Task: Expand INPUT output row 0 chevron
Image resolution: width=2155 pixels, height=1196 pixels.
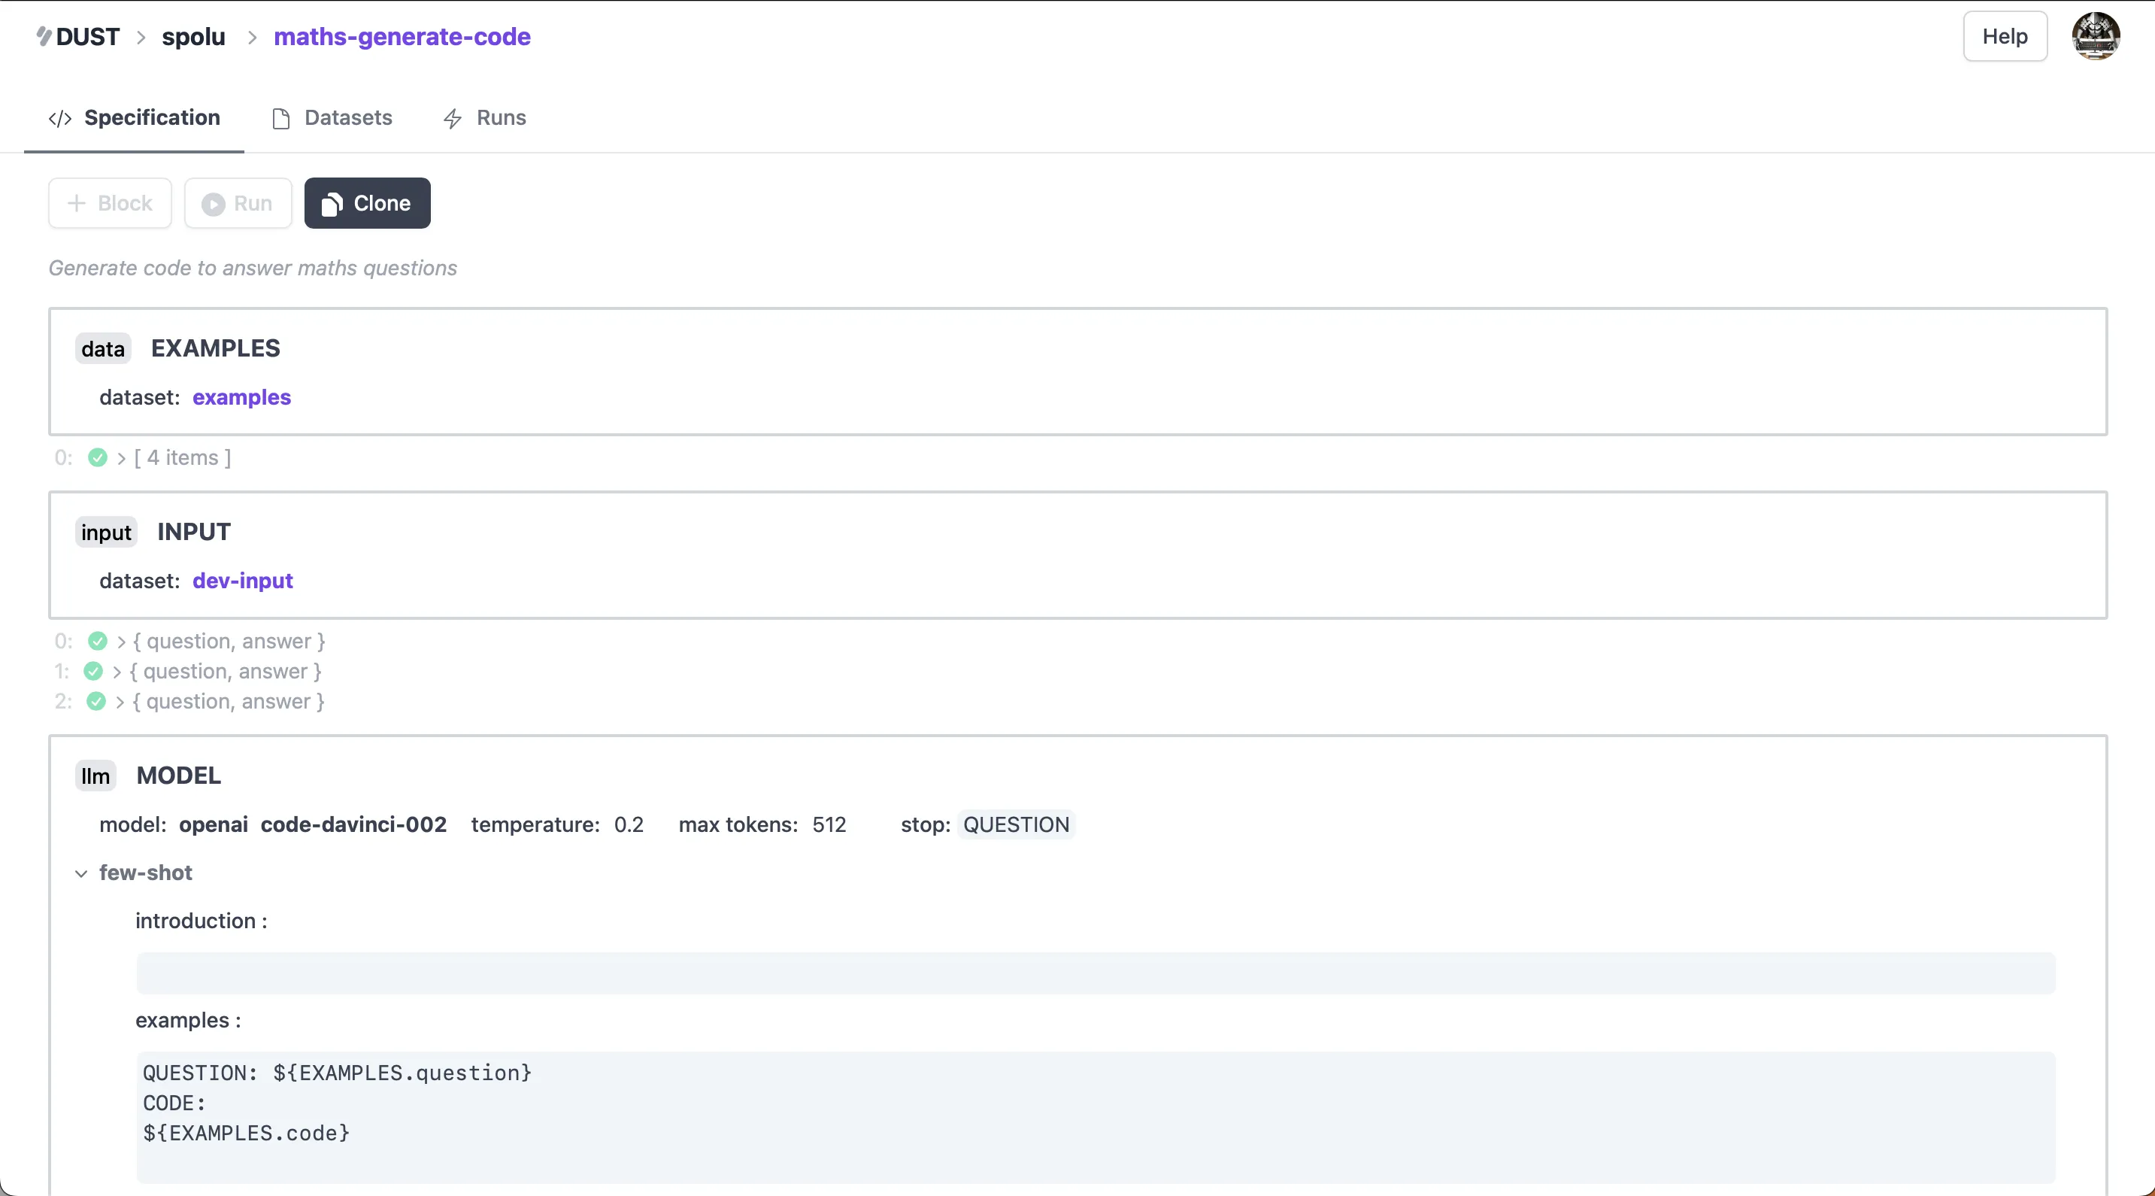Action: click(x=121, y=642)
